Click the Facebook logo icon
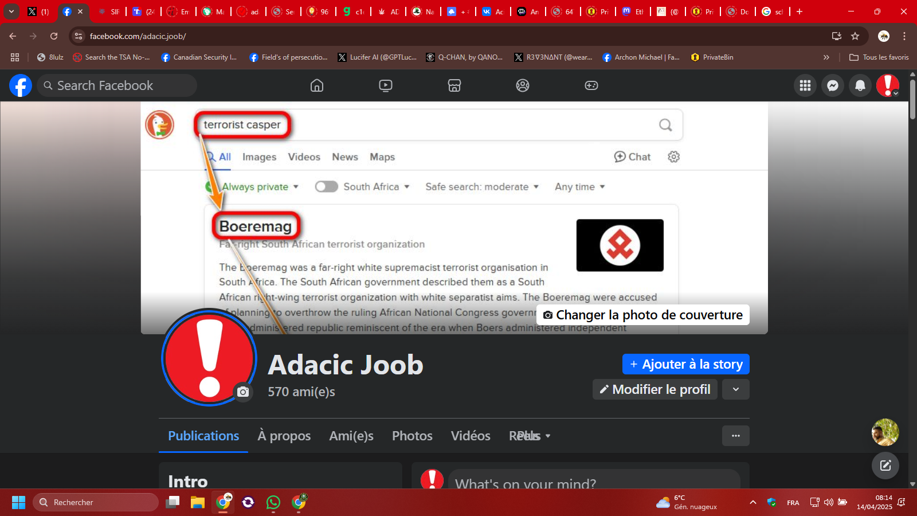The width and height of the screenshot is (917, 516). coord(21,85)
